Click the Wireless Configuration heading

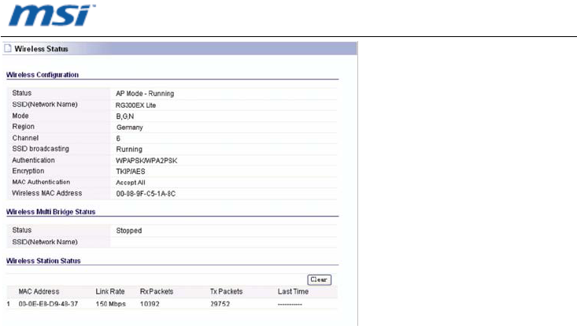pyautogui.click(x=43, y=75)
